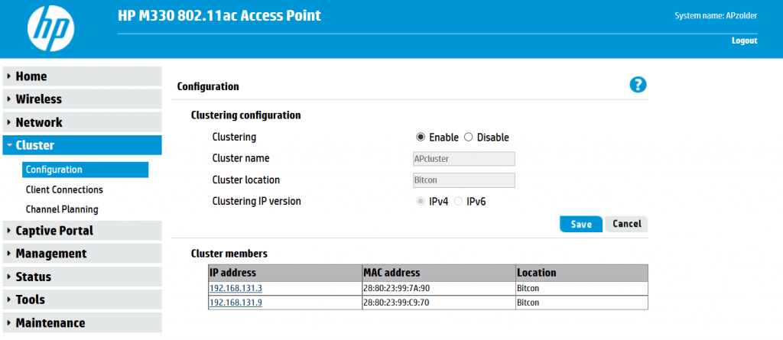Open Client Connections under Cluster

pos(64,189)
